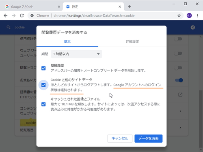Switch to the 詳細設定 tab
This screenshot has width=203, height=152.
coord(132,41)
